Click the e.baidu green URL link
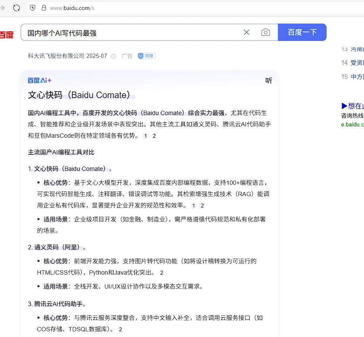Screen dimensions: 364x337 [352, 124]
